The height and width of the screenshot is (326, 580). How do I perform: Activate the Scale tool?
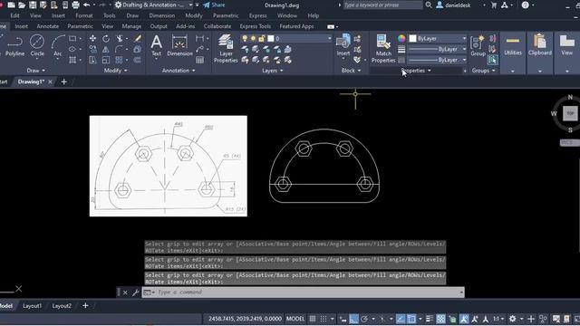tap(106, 60)
